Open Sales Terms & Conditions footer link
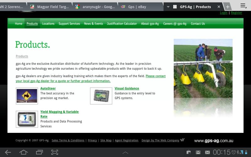 point(68,140)
